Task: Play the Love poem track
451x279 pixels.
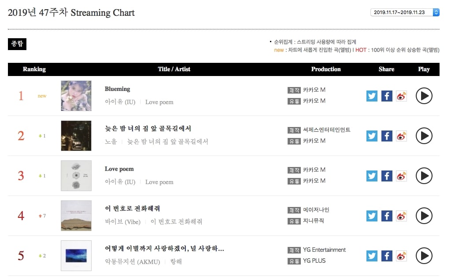Action: point(424,176)
